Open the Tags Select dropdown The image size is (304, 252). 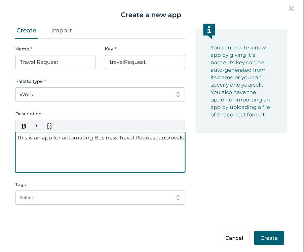100,198
